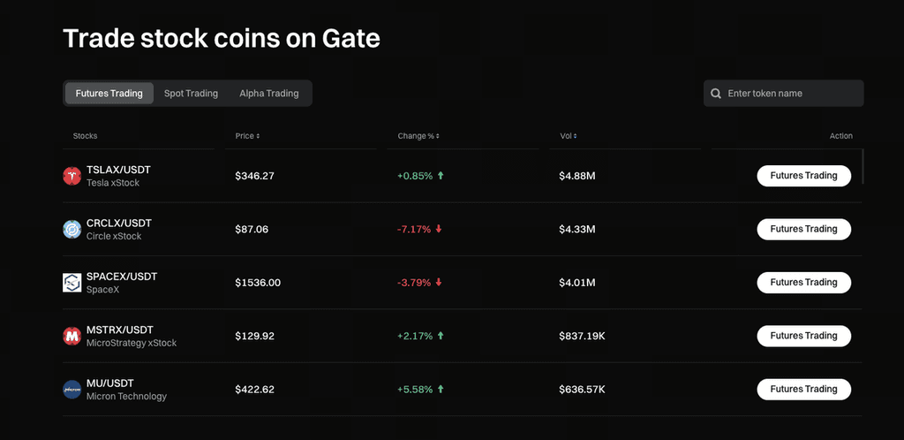This screenshot has height=440, width=904.
Task: Select the Futures Trading tab
Action: tap(109, 94)
